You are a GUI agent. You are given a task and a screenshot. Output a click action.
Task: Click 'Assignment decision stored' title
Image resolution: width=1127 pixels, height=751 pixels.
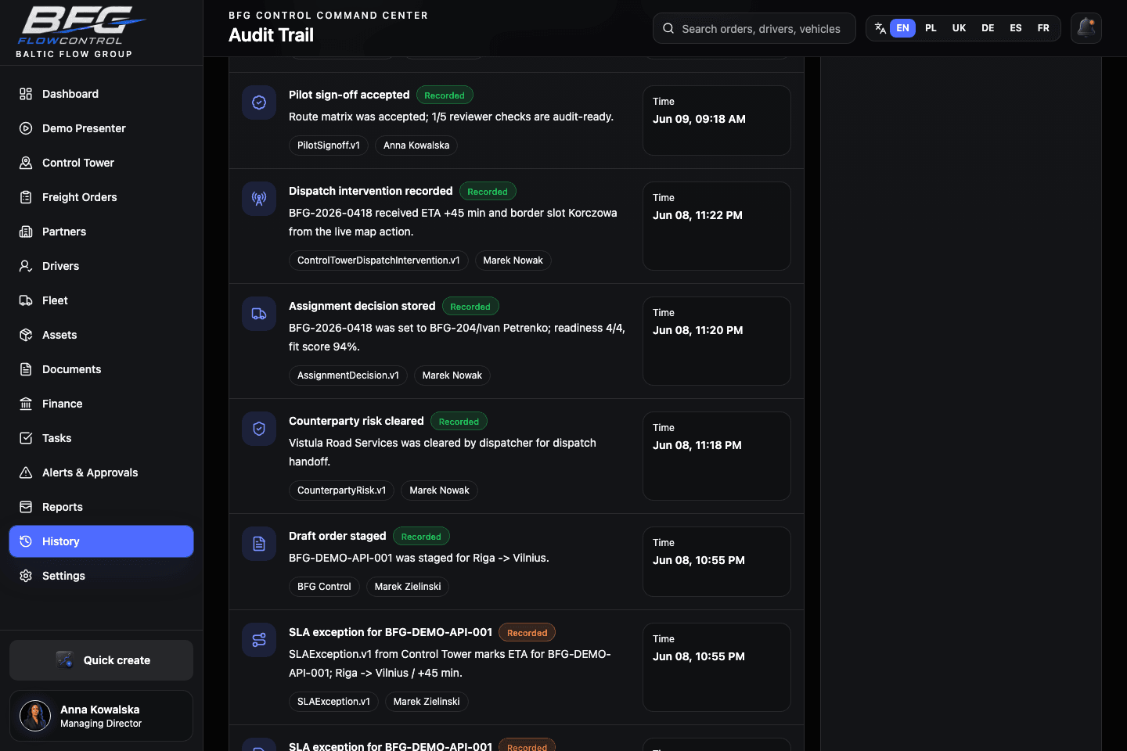coord(362,306)
